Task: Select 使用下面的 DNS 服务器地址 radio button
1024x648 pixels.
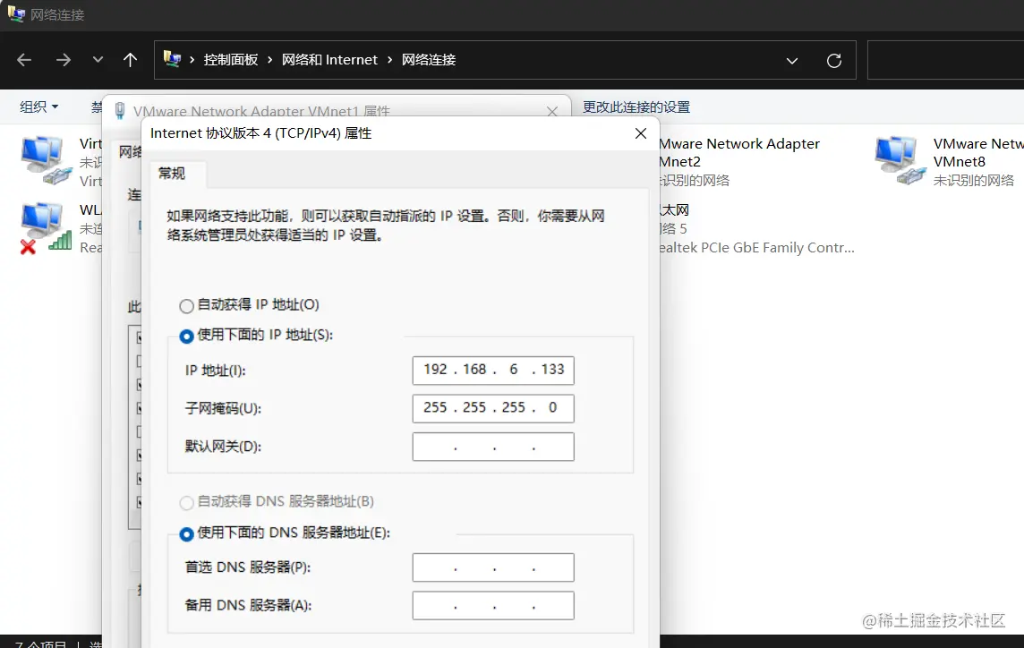Action: tap(186, 533)
